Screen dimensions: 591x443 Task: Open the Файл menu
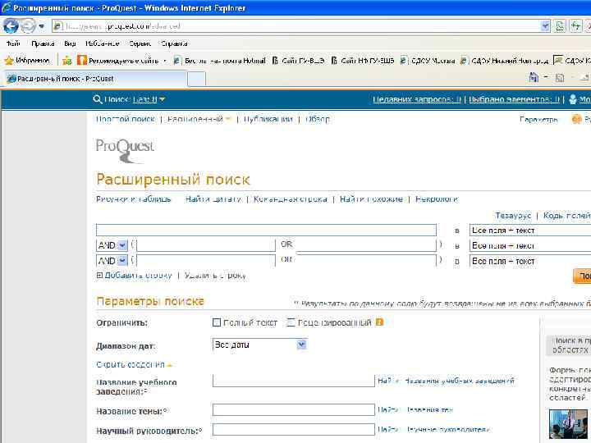tap(13, 43)
